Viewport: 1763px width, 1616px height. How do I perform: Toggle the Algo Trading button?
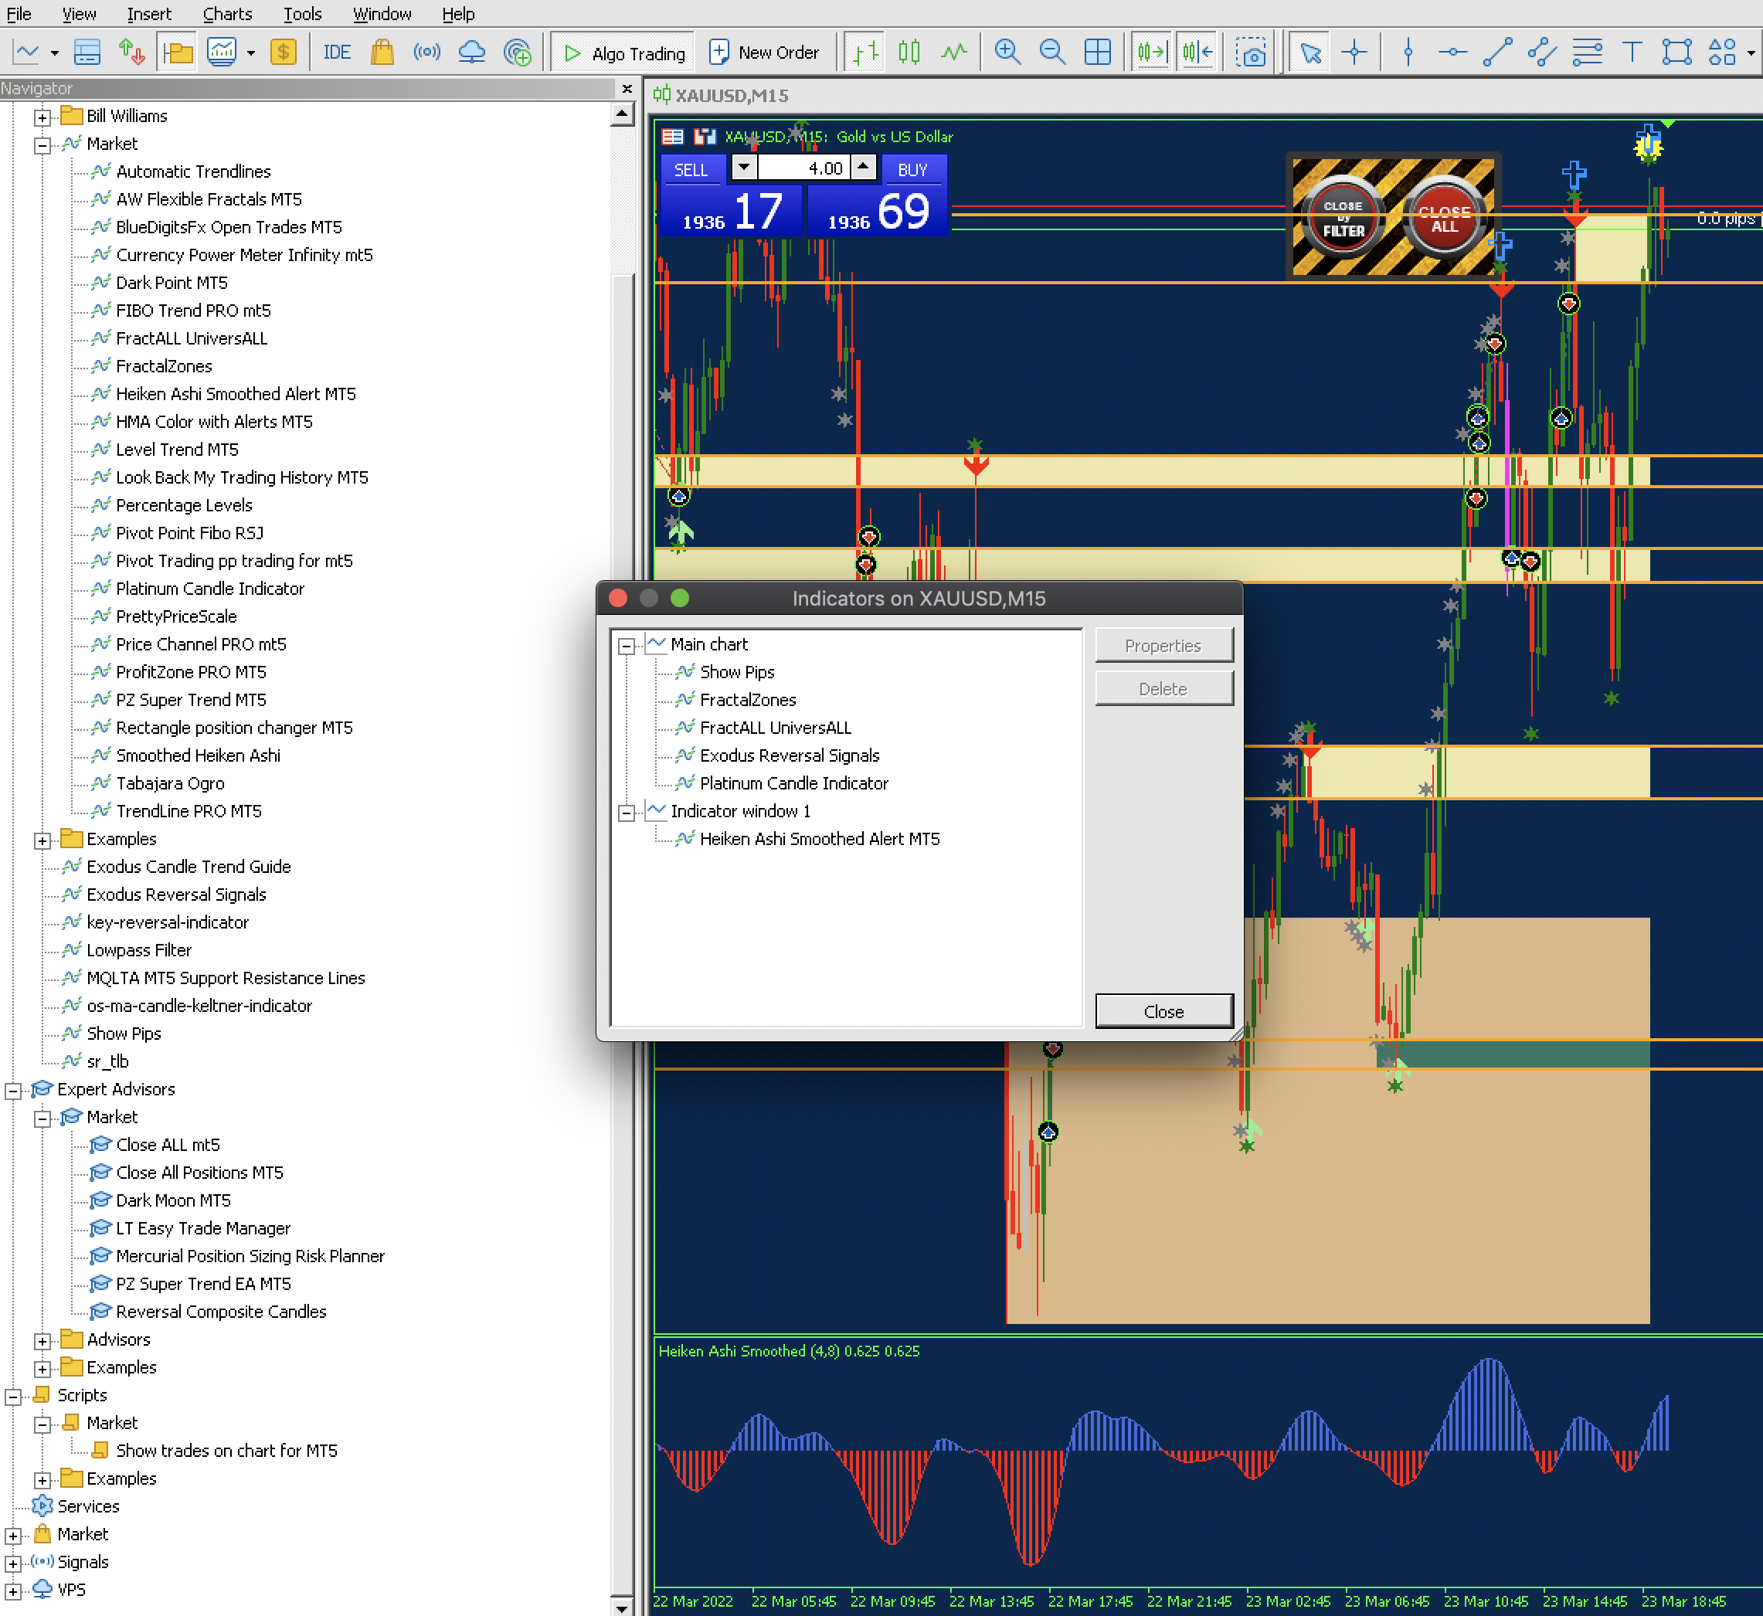coord(623,53)
